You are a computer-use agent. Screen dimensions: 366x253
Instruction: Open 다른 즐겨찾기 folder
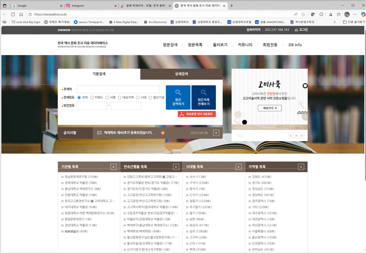(x=354, y=22)
